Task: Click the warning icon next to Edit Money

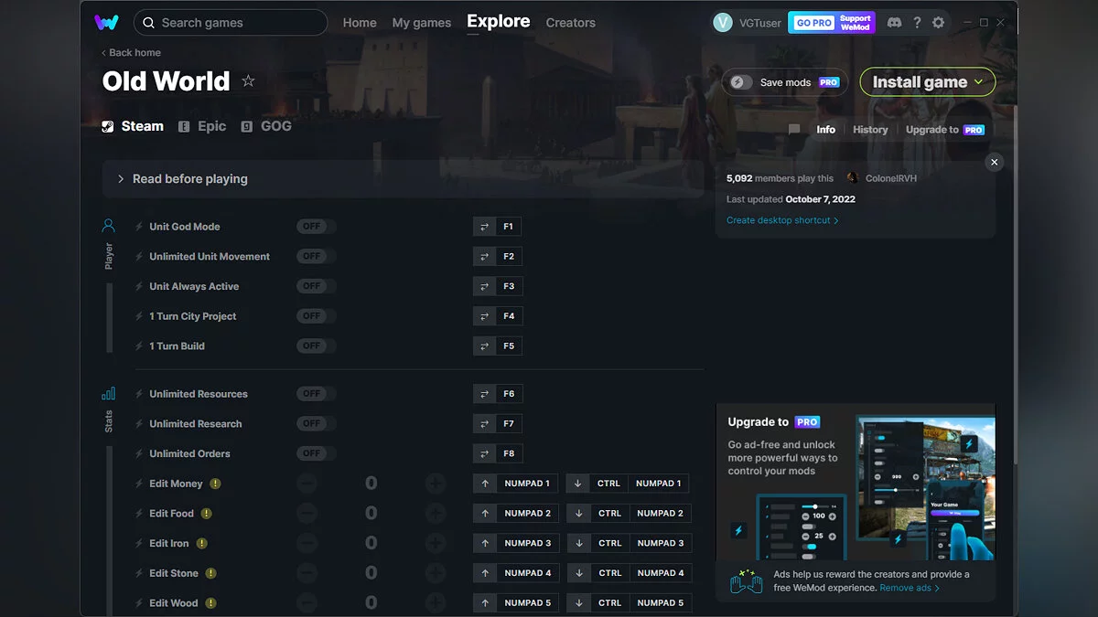Action: pos(215,484)
